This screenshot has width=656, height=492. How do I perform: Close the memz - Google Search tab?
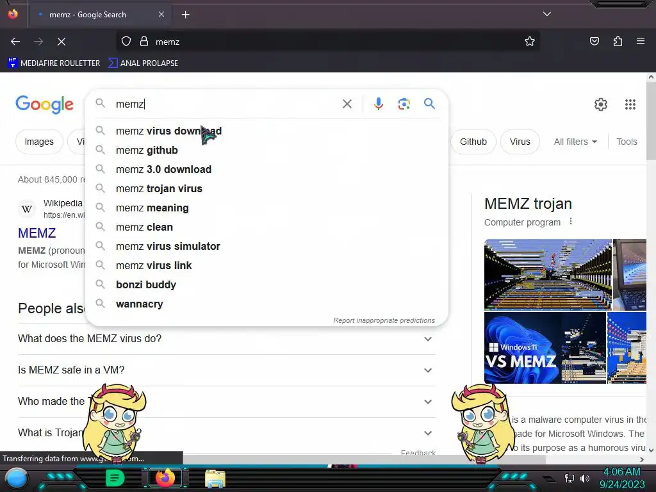click(x=161, y=14)
